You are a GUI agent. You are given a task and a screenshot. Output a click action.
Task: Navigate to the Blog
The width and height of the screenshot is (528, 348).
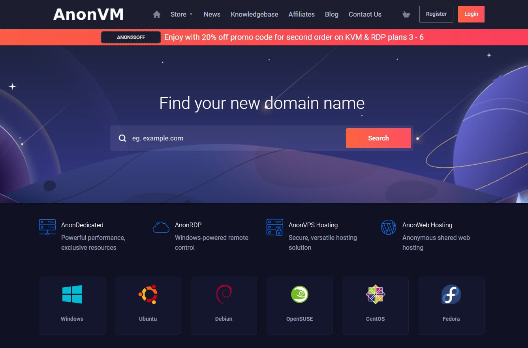click(x=332, y=14)
